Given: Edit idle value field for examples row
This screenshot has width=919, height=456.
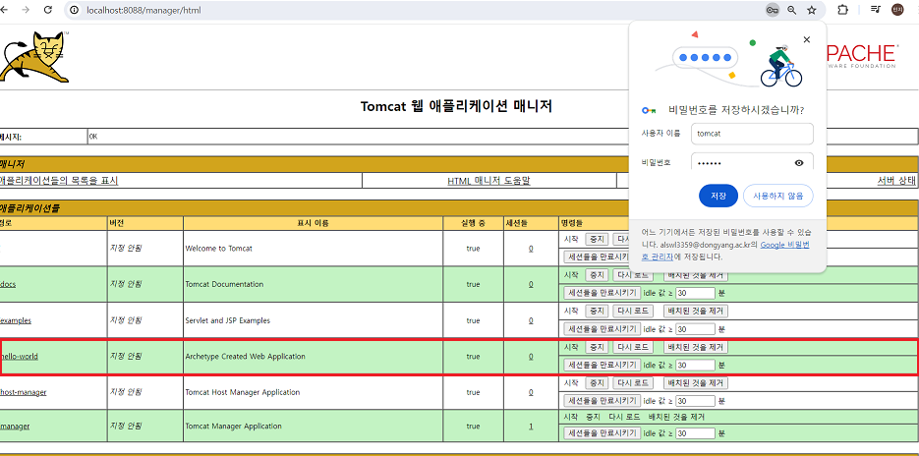Looking at the screenshot, I should pos(695,329).
